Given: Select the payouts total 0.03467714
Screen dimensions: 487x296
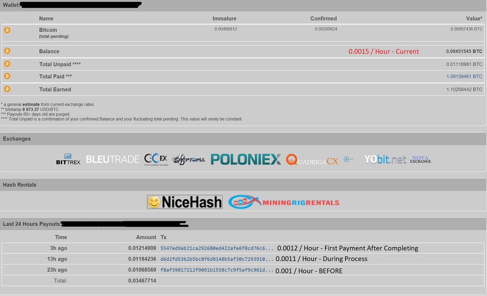Looking at the screenshot, I should [142, 281].
